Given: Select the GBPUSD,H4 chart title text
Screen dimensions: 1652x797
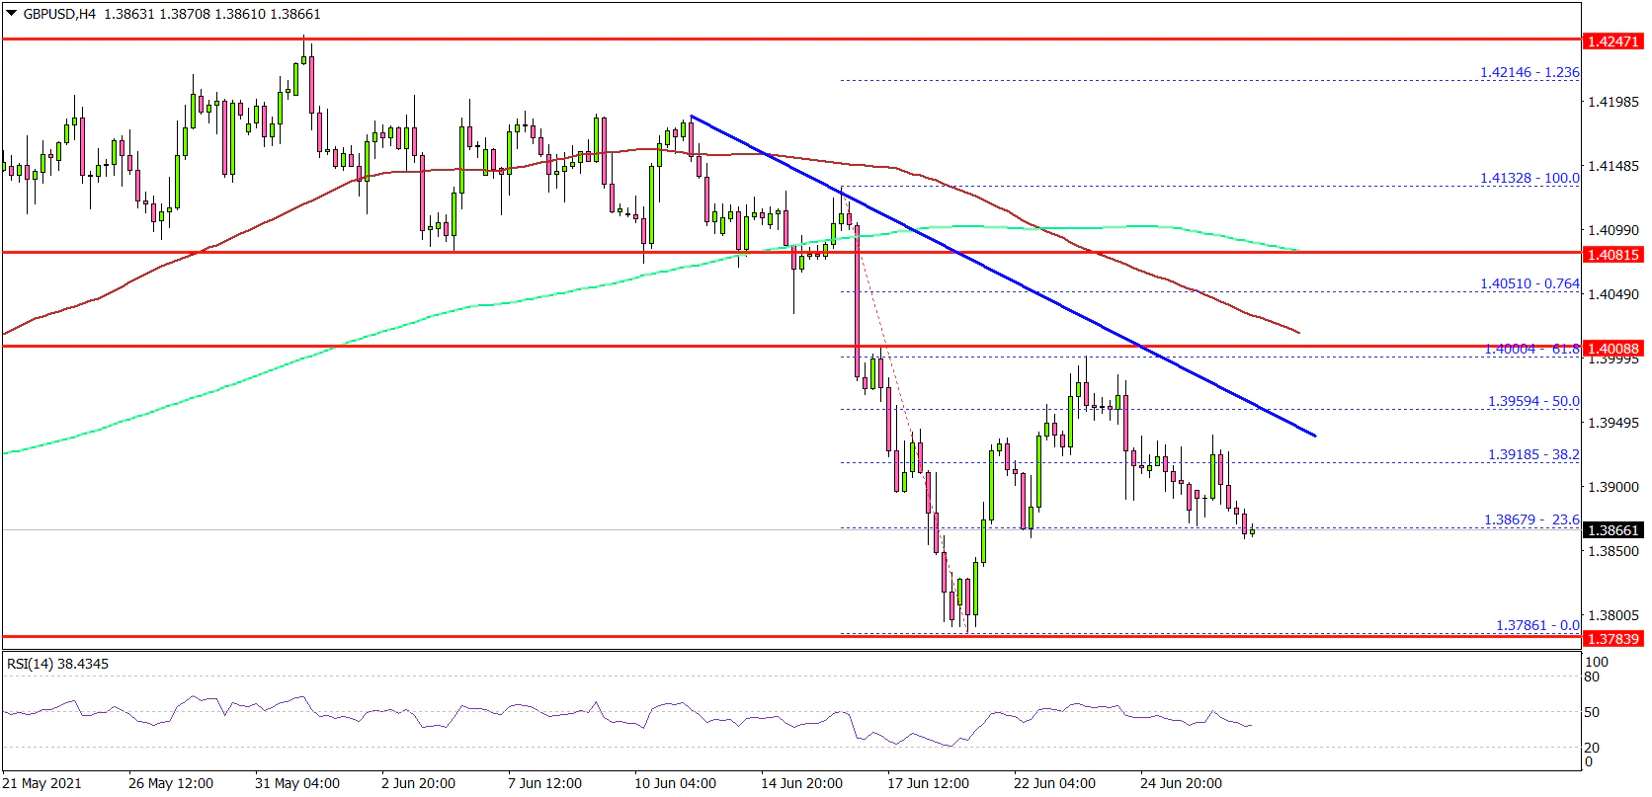Looking at the screenshot, I should click(x=58, y=15).
